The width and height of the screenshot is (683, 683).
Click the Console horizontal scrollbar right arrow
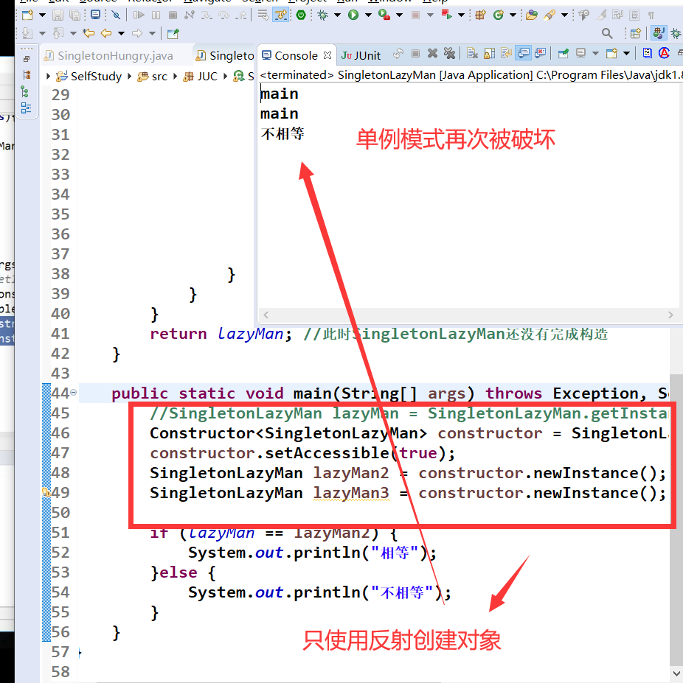[670, 315]
